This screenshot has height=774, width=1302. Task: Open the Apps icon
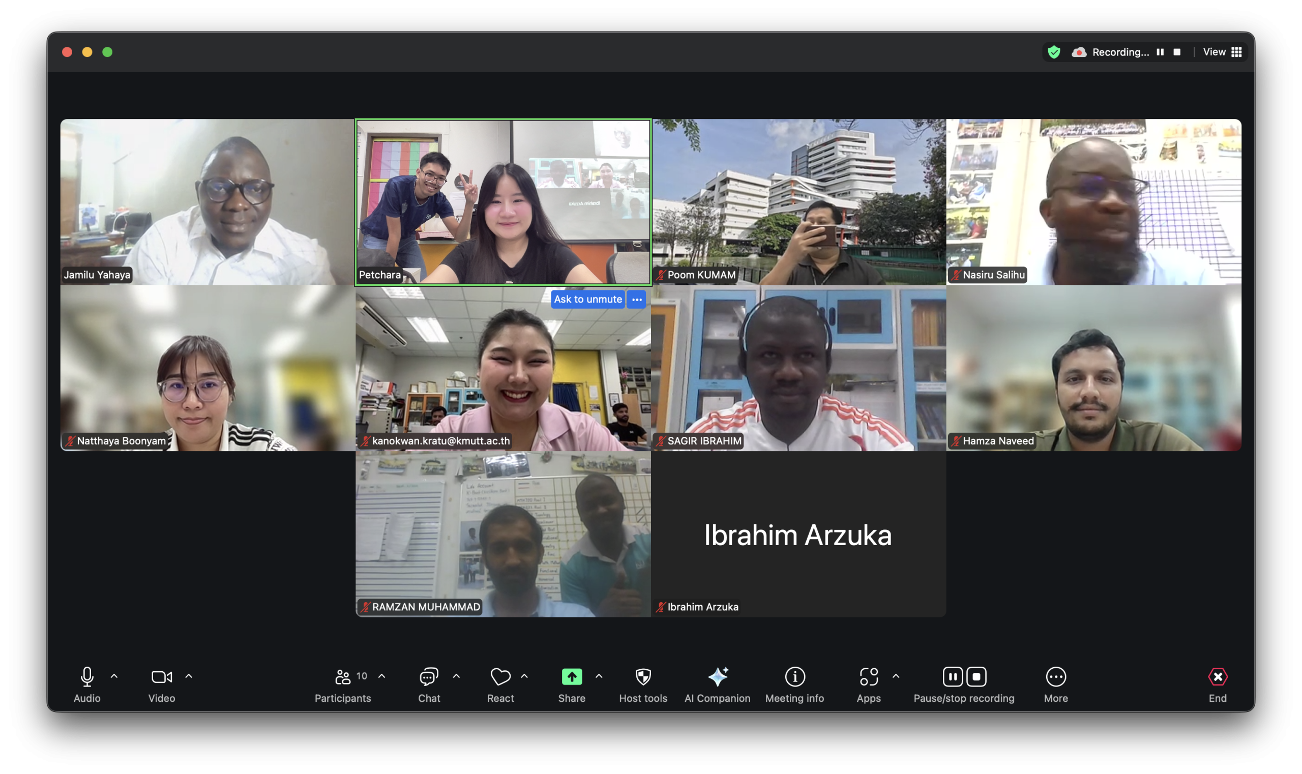(869, 677)
